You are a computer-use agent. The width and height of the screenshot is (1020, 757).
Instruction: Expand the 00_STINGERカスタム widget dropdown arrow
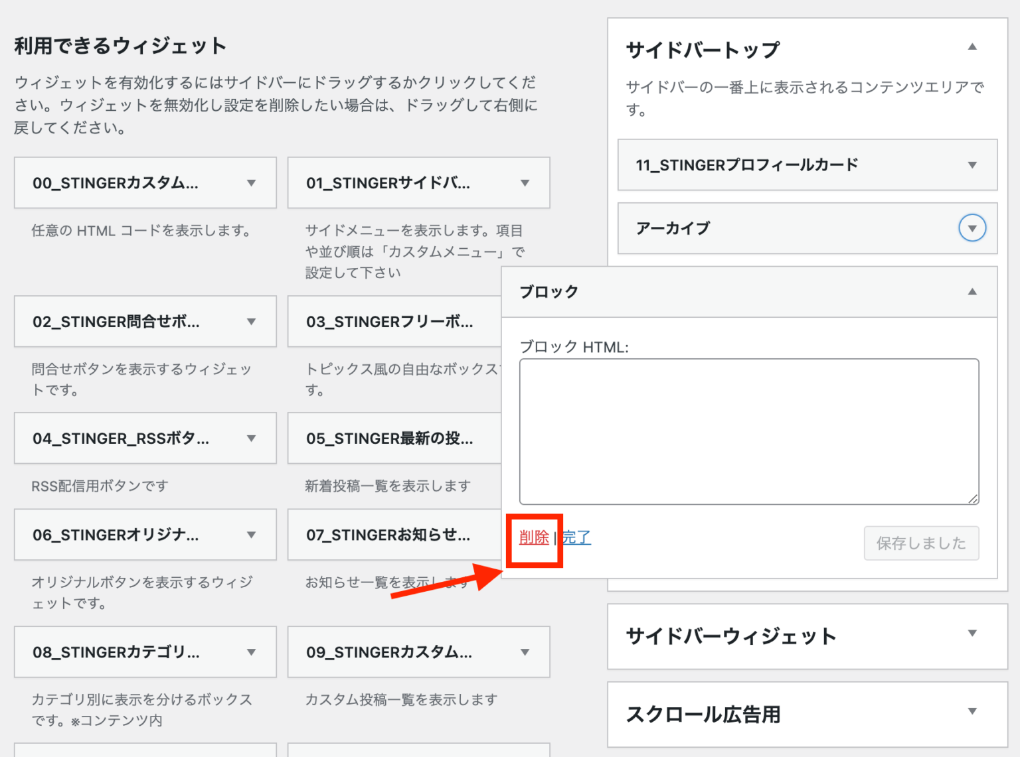(x=251, y=183)
